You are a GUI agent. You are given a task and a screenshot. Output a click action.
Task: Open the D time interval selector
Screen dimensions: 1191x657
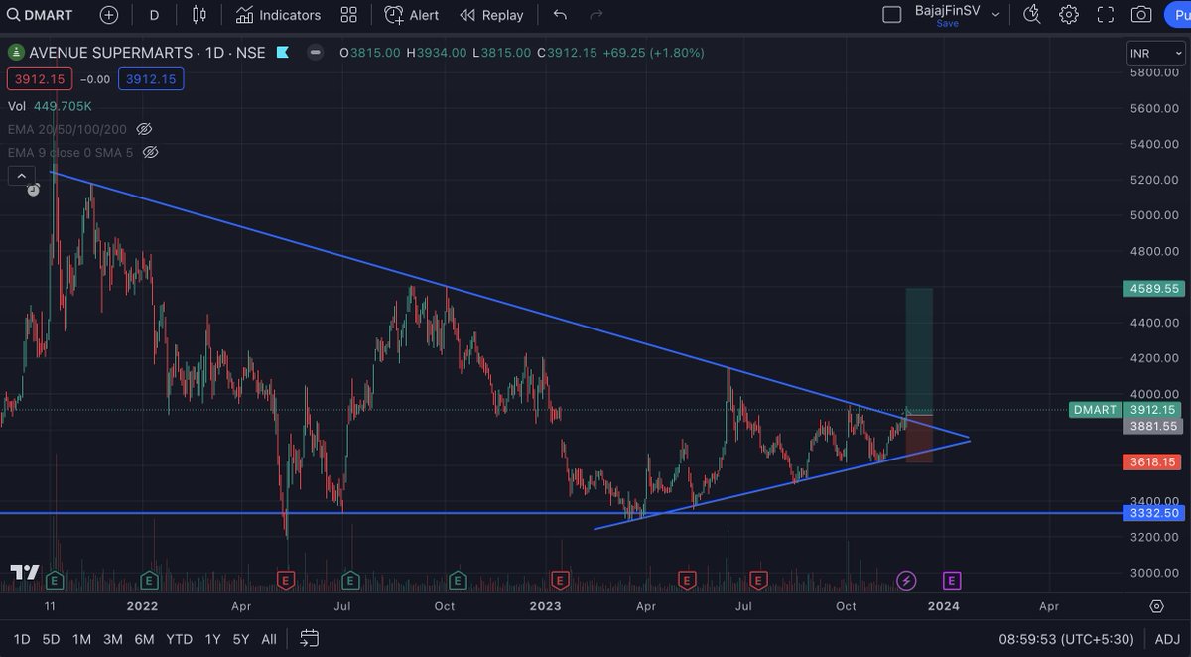154,15
